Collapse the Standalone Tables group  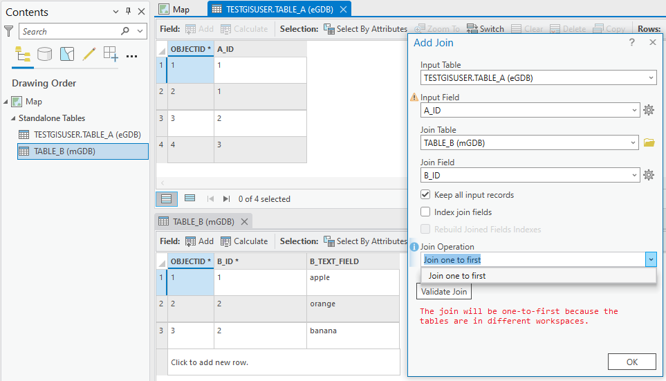(x=12, y=118)
